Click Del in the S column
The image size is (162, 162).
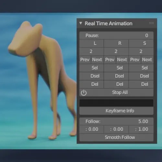pos(141,84)
